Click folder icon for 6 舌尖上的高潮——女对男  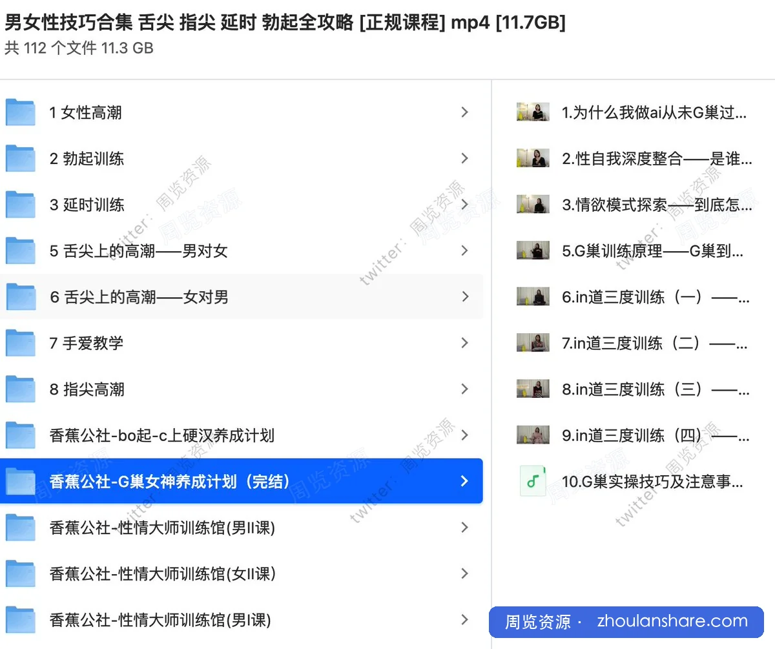pos(20,297)
